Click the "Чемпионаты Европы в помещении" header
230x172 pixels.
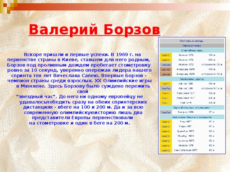192,117
